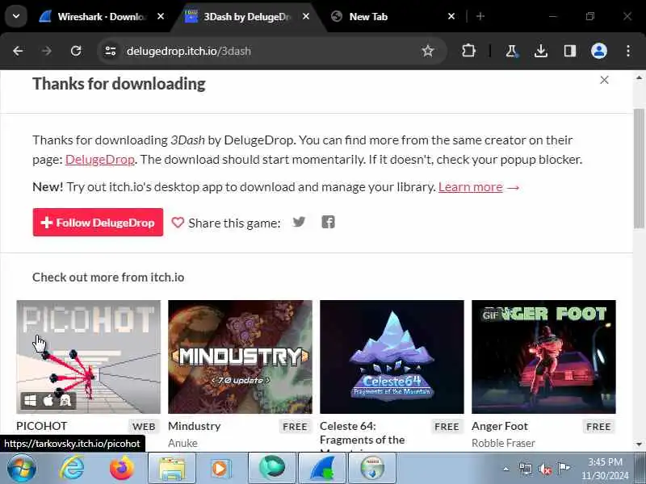Share this game on Facebook
The image size is (646, 484).
pyautogui.click(x=329, y=223)
